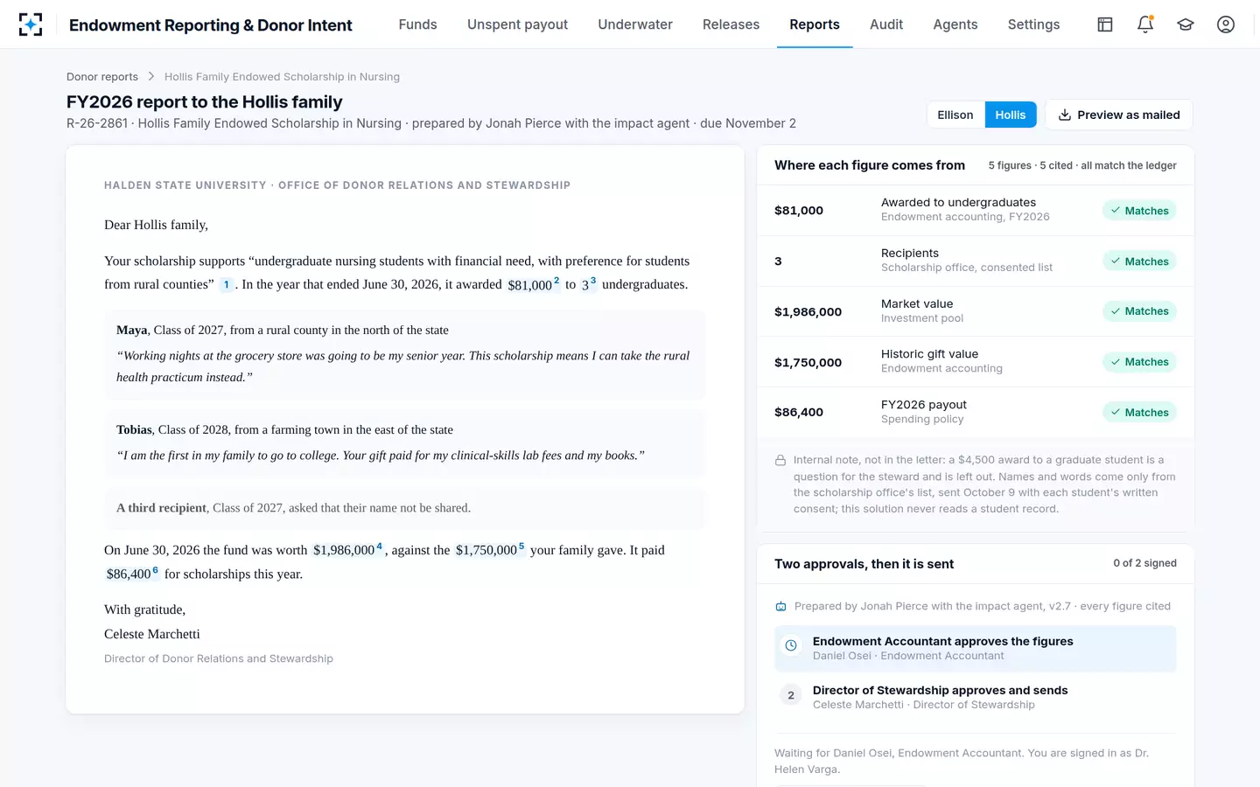The width and height of the screenshot is (1260, 787).
Task: Click citation superscript 5 on $1,750,000
Action: 521,547
